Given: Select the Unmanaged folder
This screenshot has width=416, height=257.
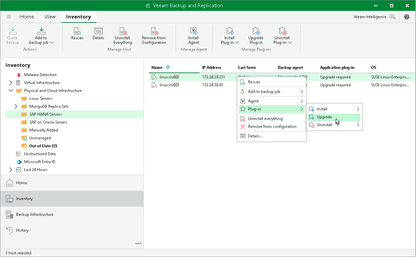Looking at the screenshot, I should coord(40,138).
